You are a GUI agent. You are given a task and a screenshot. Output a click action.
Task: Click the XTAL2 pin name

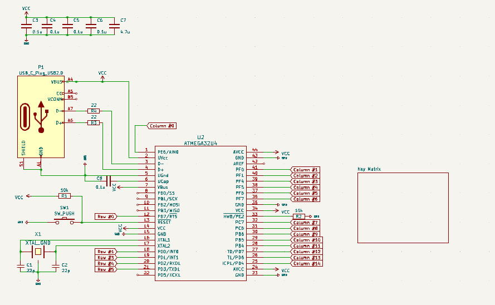click(x=164, y=245)
